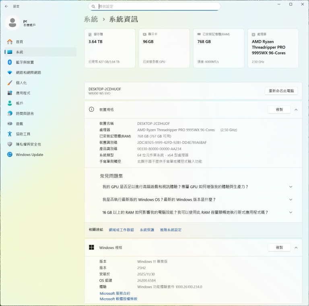Select the Windows Update icon

[x=10, y=155]
